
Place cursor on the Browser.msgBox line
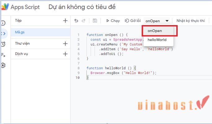(123, 73)
